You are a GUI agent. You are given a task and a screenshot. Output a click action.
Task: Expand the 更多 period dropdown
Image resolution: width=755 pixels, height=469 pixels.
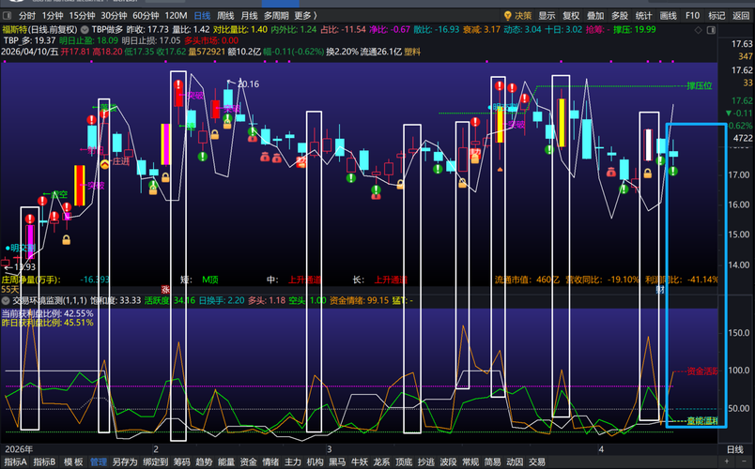tap(305, 16)
